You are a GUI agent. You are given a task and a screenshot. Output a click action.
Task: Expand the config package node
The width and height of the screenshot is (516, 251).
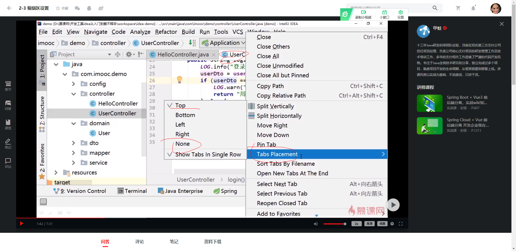tap(73, 84)
